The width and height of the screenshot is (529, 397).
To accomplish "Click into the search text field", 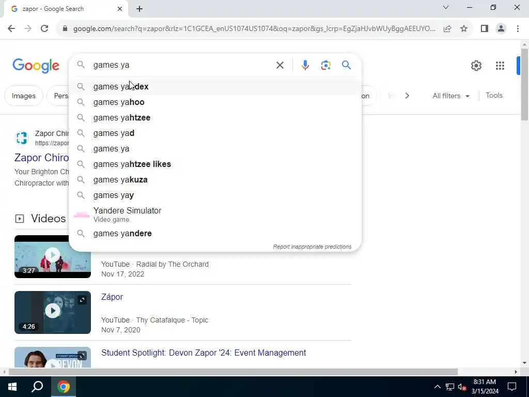I will pyautogui.click(x=182, y=65).
